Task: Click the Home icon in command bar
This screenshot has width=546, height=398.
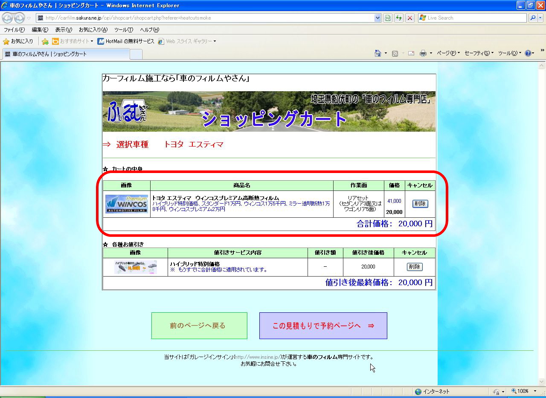Action: [378, 53]
